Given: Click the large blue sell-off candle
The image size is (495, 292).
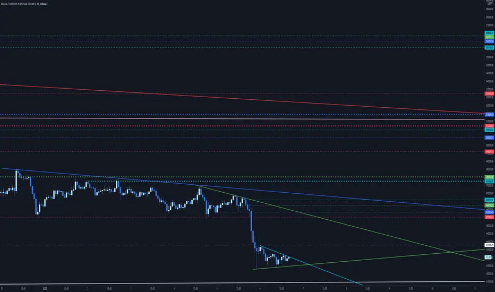Looking at the screenshot, I should [251, 221].
